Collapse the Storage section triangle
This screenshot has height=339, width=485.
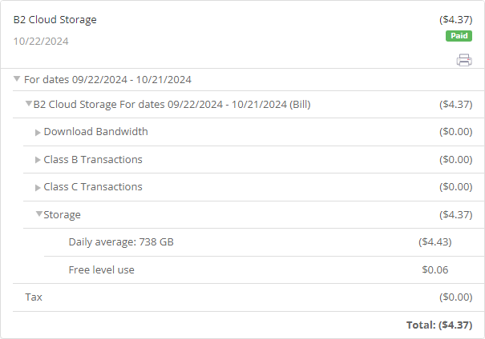pyautogui.click(x=39, y=213)
